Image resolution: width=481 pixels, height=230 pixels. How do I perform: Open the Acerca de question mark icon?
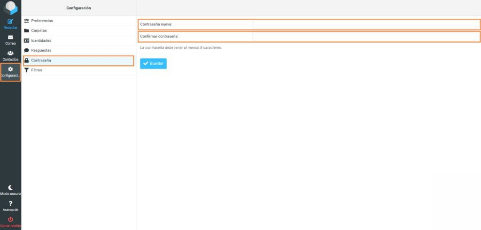tap(10, 204)
